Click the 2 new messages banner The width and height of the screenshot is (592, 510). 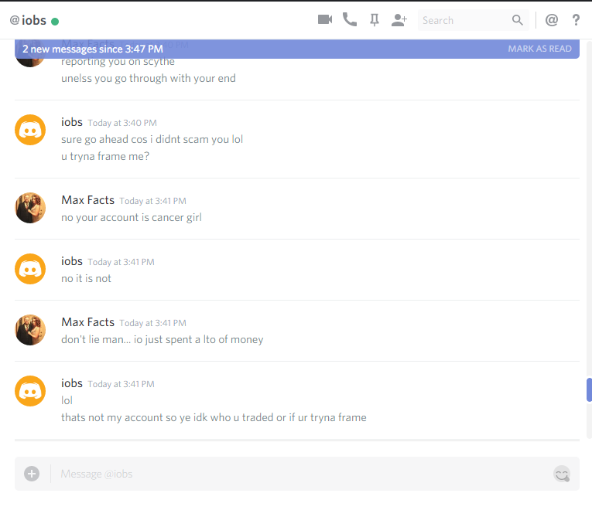[x=297, y=49]
